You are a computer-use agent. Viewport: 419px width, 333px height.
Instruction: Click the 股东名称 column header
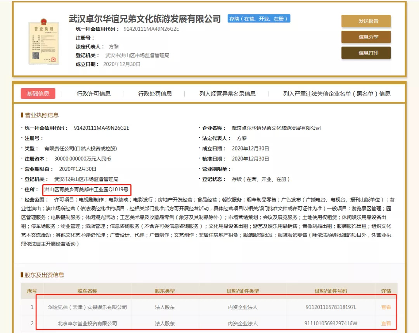pos(87,291)
